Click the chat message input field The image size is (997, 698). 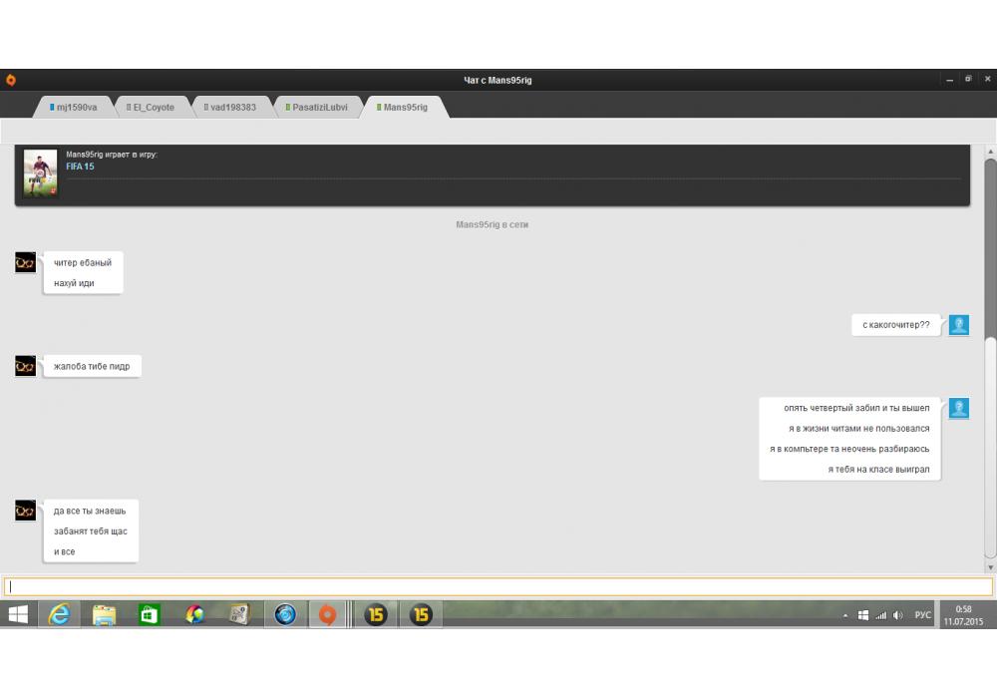coord(498,586)
